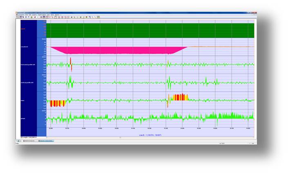Click the first icon in the toolbar
The image size is (288, 173).
point(18,17)
